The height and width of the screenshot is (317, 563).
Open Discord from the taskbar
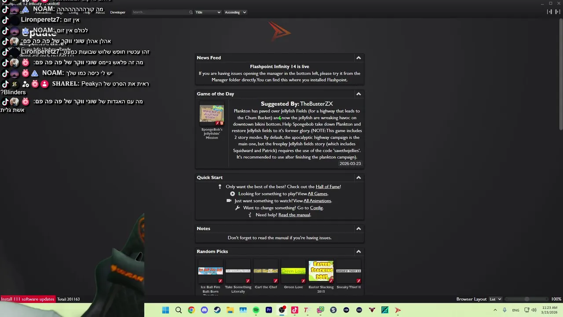pyautogui.click(x=204, y=310)
